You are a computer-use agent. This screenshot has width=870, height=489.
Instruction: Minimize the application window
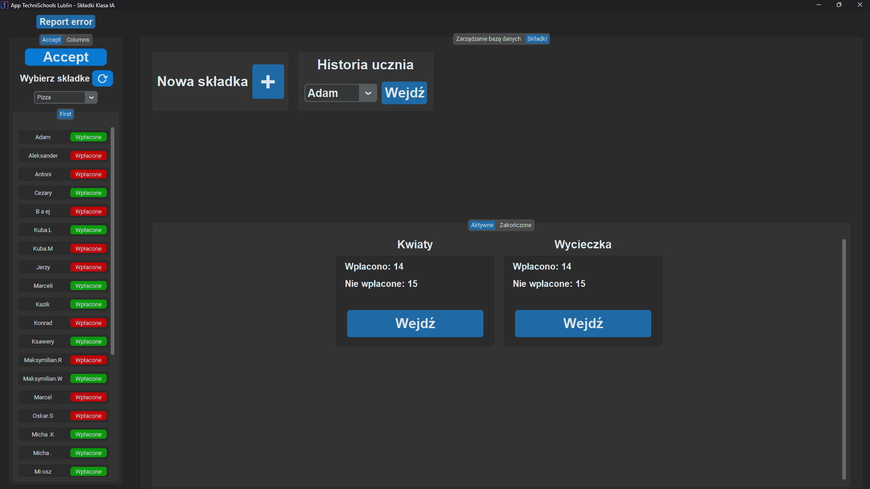click(x=819, y=5)
